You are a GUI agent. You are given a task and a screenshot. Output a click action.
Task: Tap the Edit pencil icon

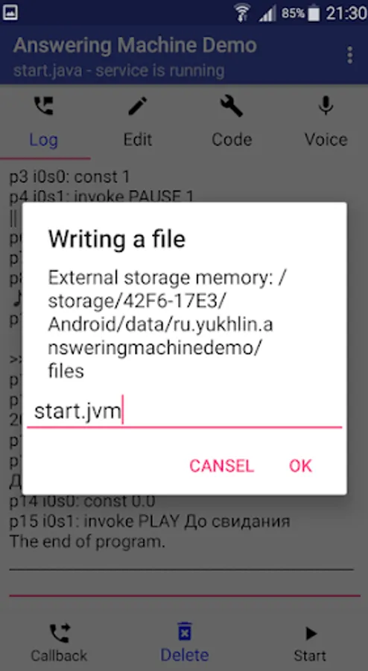(138, 106)
